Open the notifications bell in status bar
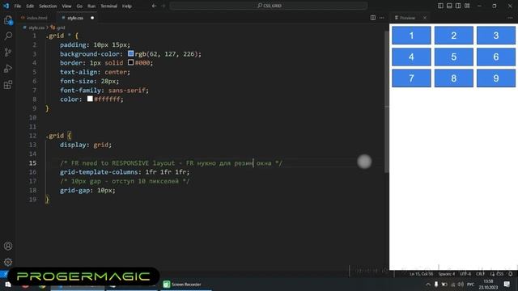Screen dimensions: 518x291 tap(511, 274)
